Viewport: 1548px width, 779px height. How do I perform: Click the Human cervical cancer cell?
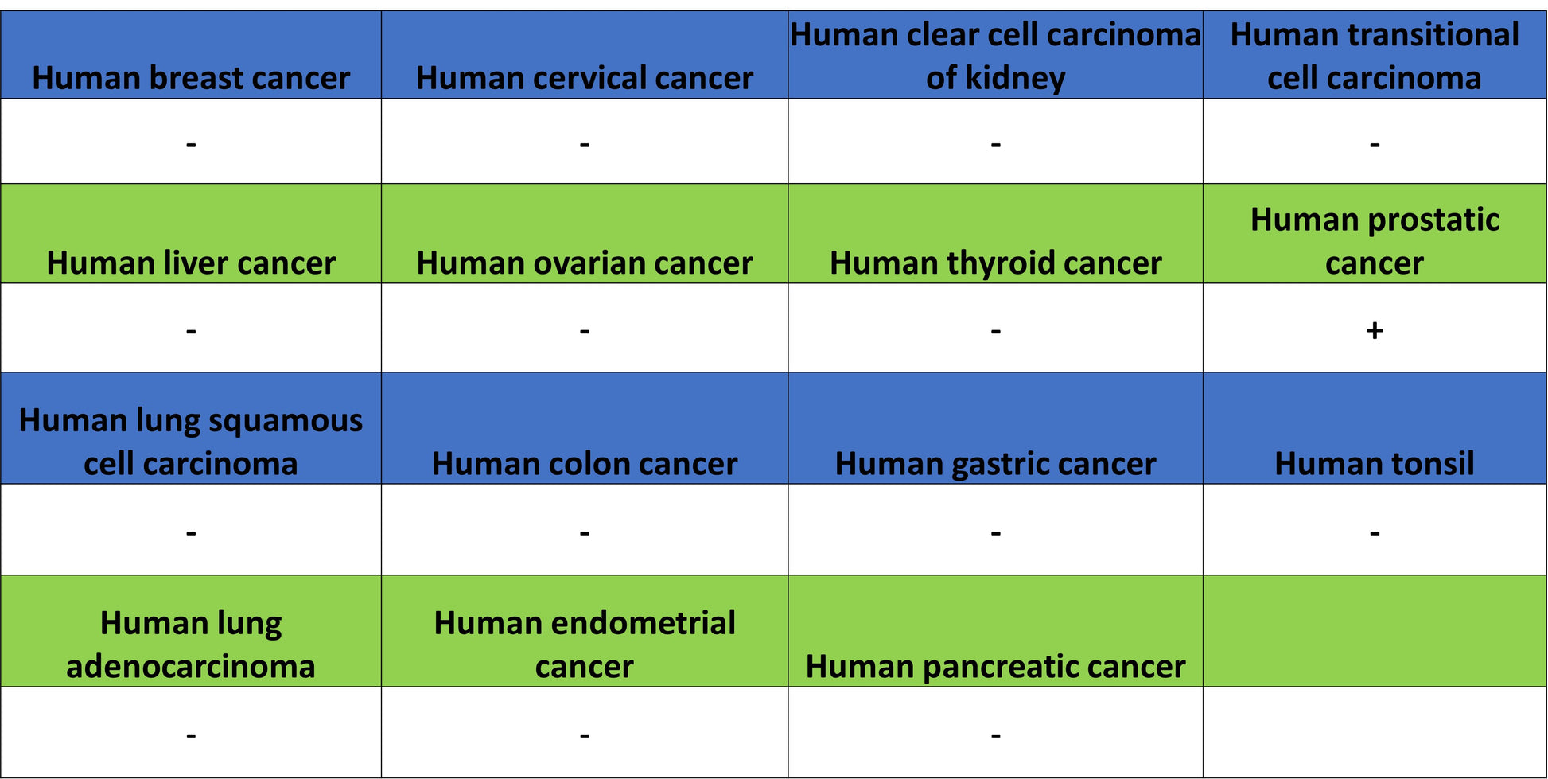(x=585, y=55)
